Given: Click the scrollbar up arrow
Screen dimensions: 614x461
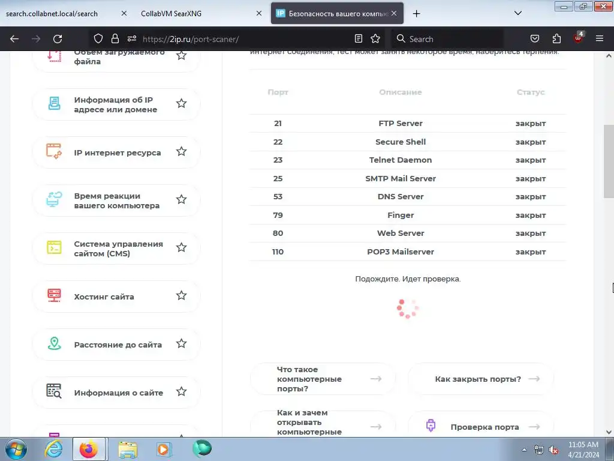Looking at the screenshot, I should tap(609, 56).
